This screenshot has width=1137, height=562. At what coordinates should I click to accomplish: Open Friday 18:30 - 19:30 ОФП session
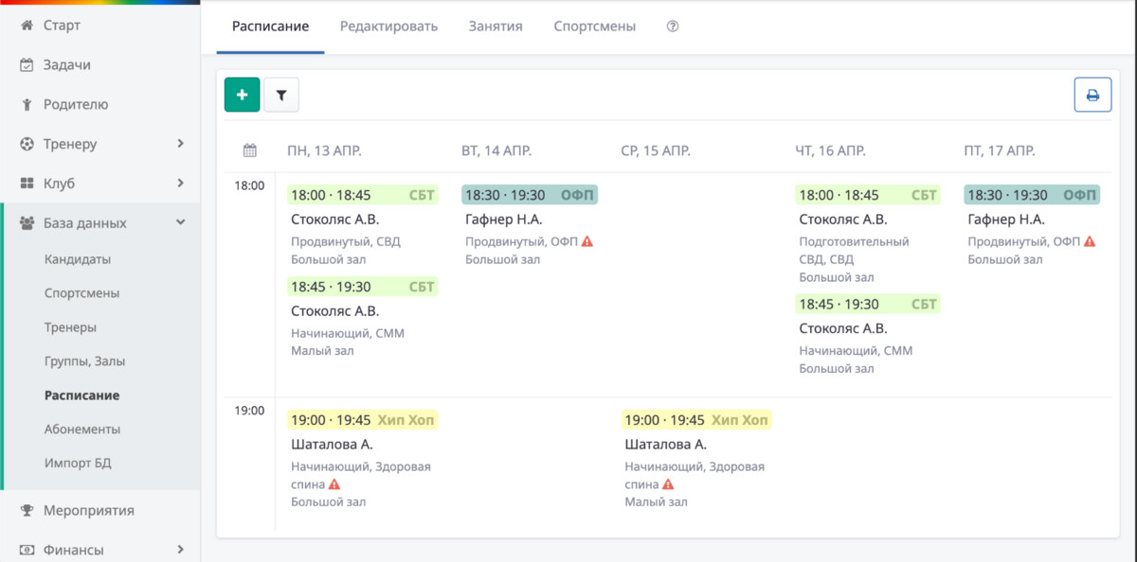click(1032, 195)
